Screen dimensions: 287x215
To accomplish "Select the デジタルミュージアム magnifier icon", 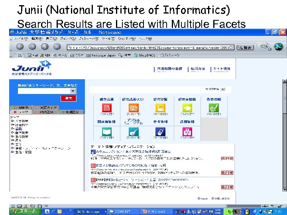I will 134,132.
